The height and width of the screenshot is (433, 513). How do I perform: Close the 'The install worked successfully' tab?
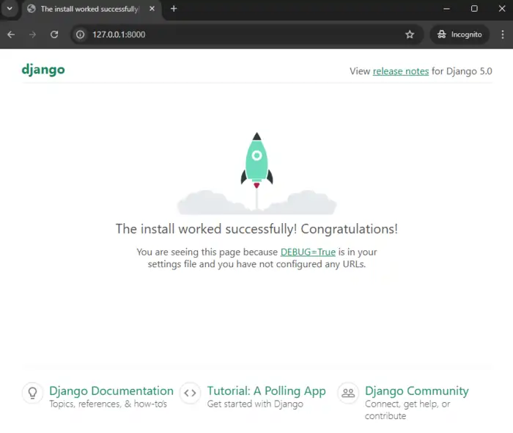[152, 9]
